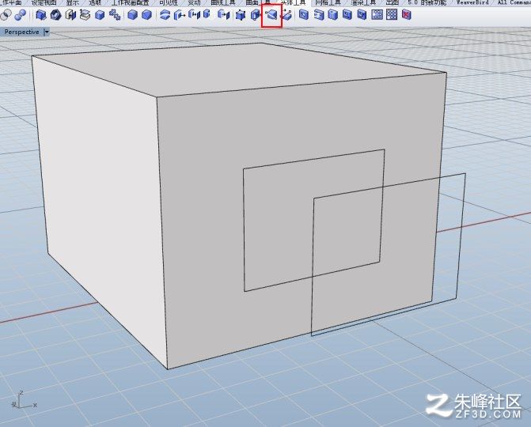This screenshot has height=427, width=531.
Task: Switch to the 选取 toolbar tab
Action: [x=95, y=2]
